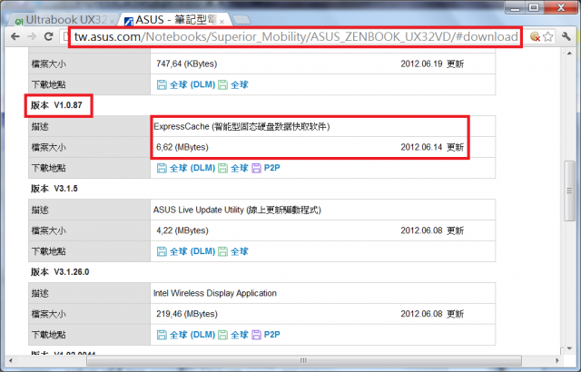Focus the tw.asus.com address bar
The width and height of the screenshot is (581, 372).
click(x=296, y=36)
